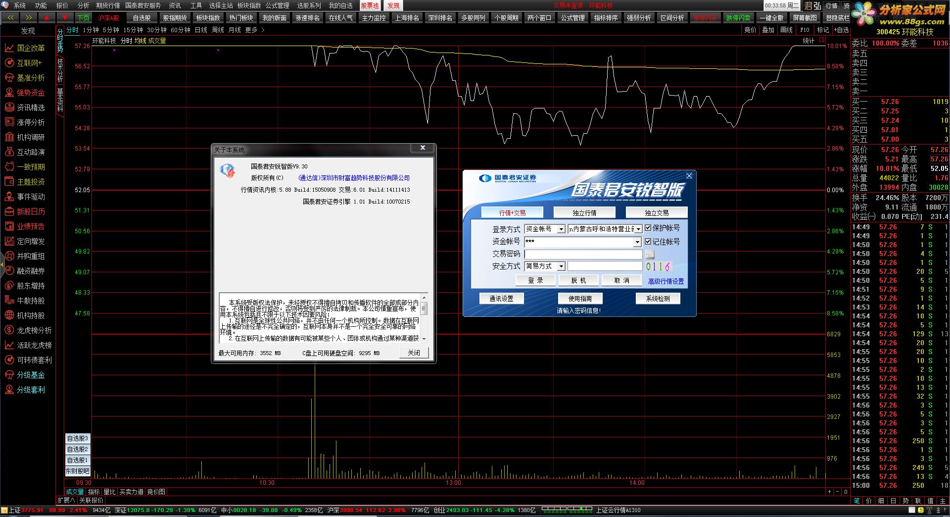Open 高级行情设置 link

coord(666,281)
